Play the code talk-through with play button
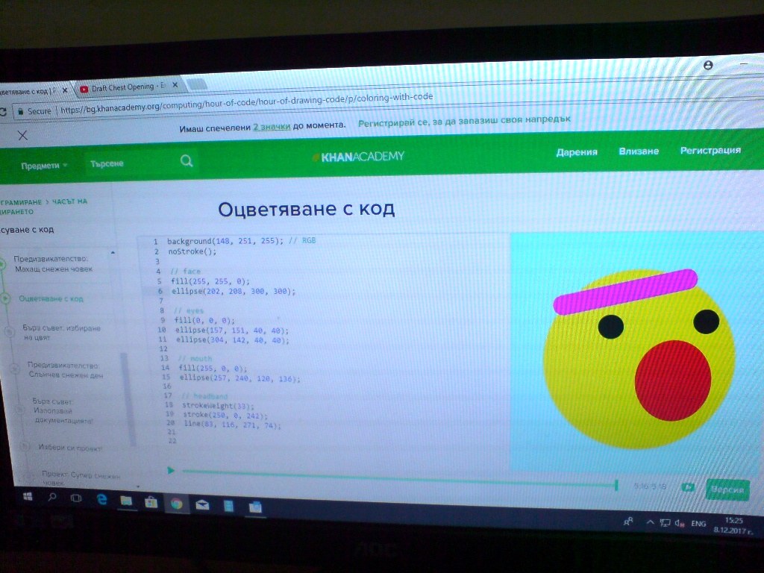The image size is (764, 573). [x=171, y=470]
